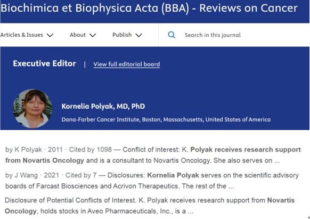This screenshot has width=310, height=219.
Task: Click the Aveo Pharmaceuticals stocks line
Action: (99, 212)
